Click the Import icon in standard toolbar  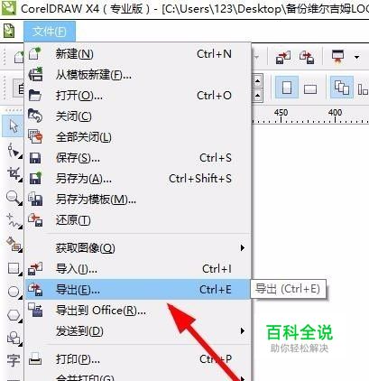point(283,57)
